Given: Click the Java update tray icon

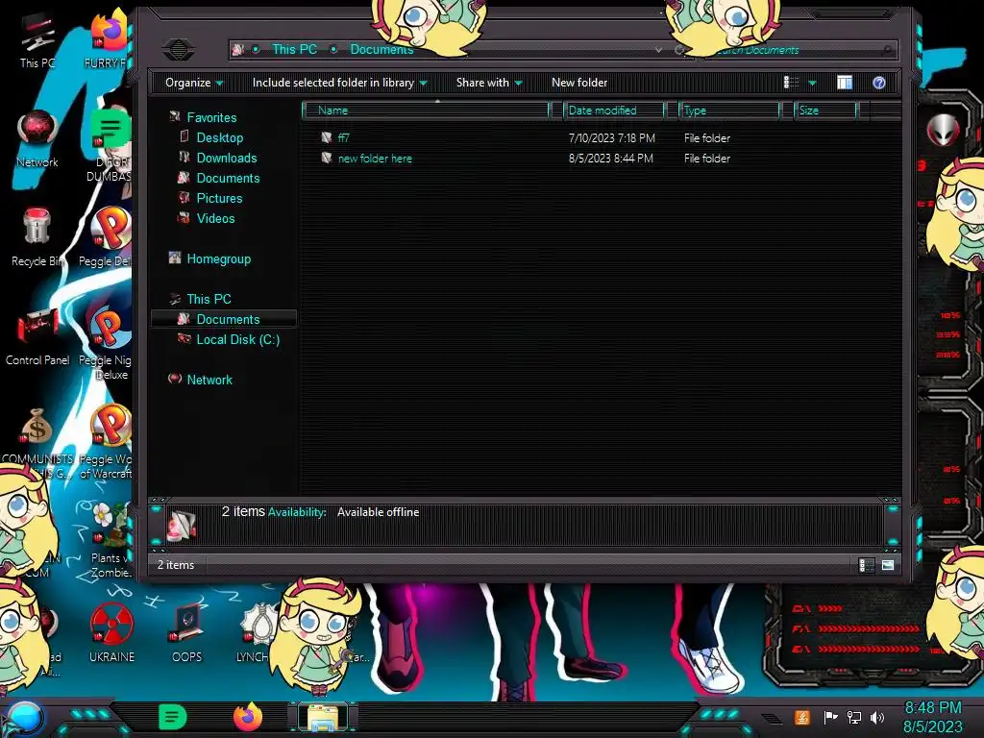Looking at the screenshot, I should [802, 717].
